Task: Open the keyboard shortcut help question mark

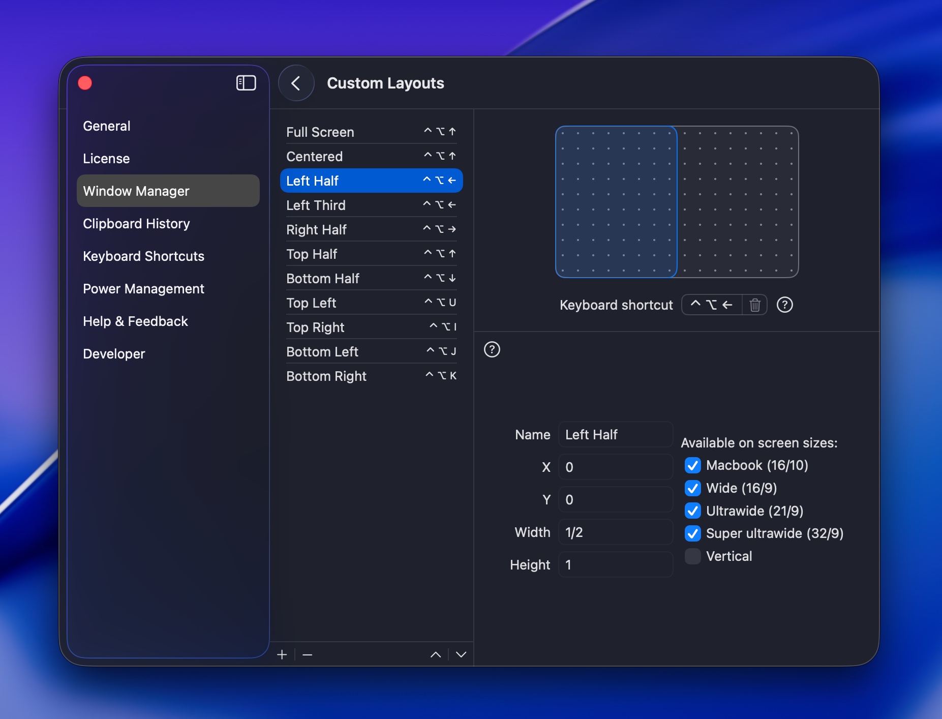Action: click(784, 305)
